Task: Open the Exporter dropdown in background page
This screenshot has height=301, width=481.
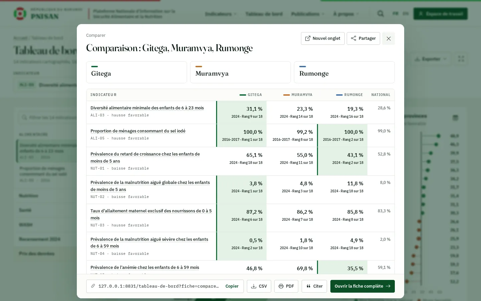Action: point(431,59)
